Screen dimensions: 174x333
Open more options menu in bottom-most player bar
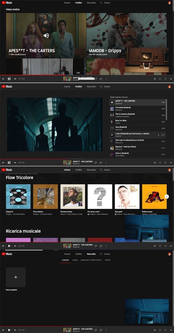coord(106,330)
